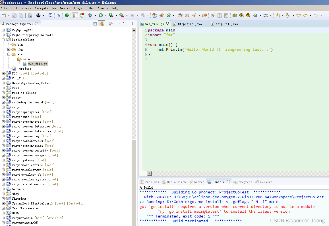Save the current file with the Save icon
The height and width of the screenshot is (226, 329).
[x=14, y=16]
